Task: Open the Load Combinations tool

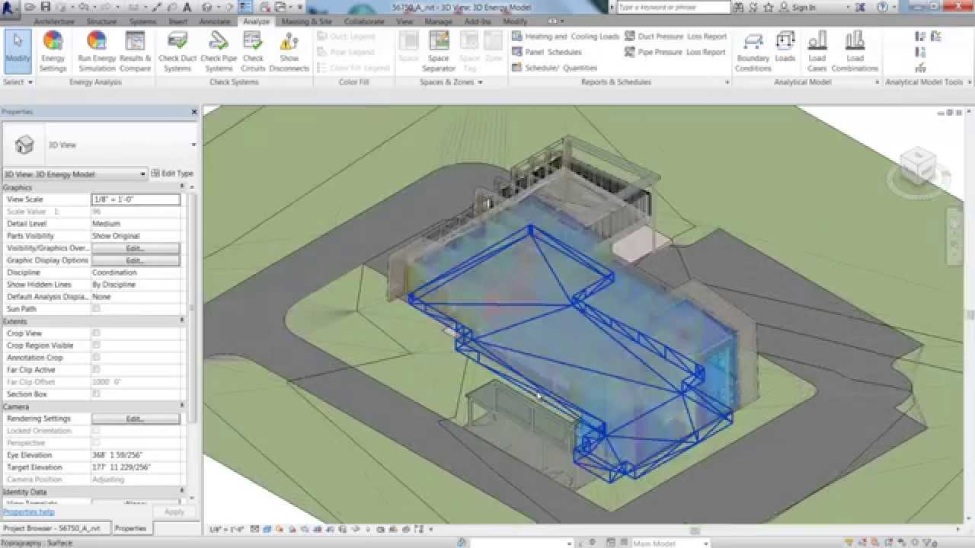Action: pos(855,51)
